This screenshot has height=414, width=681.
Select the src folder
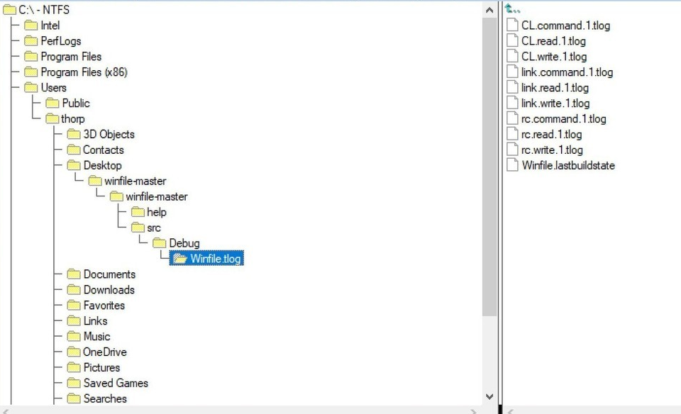153,228
